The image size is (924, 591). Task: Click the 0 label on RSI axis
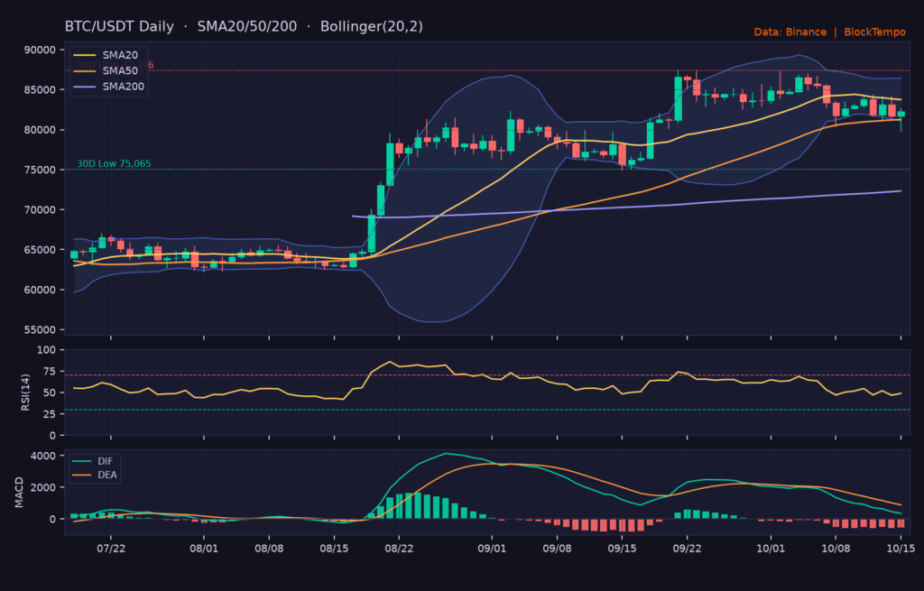(53, 436)
